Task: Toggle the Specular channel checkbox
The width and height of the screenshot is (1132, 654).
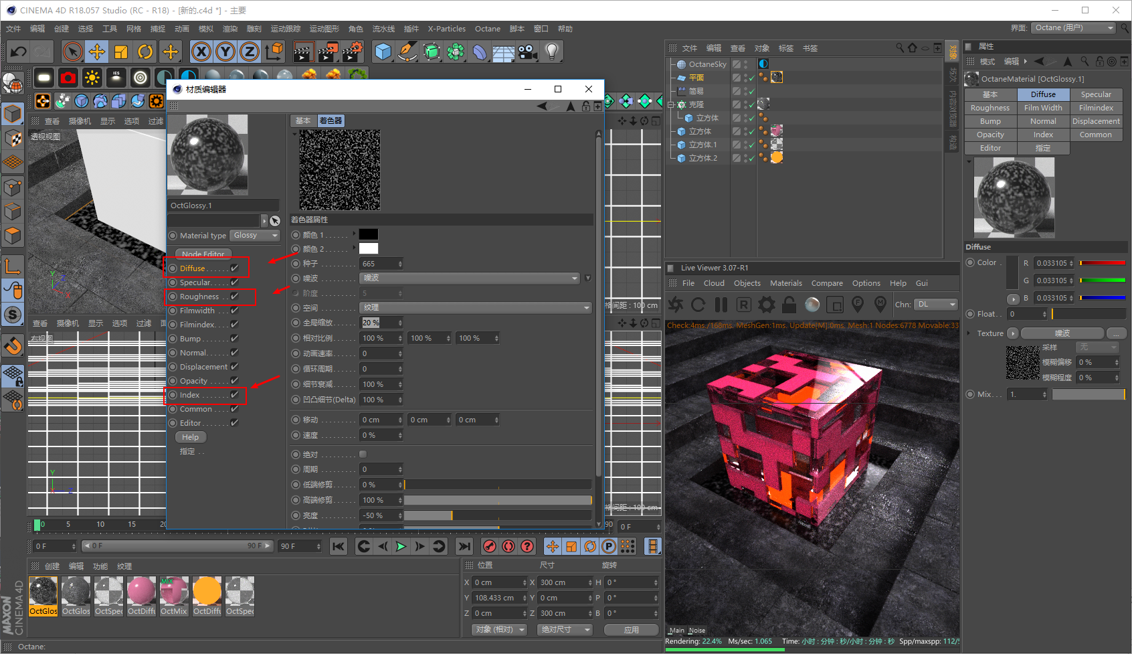Action: [x=235, y=282]
